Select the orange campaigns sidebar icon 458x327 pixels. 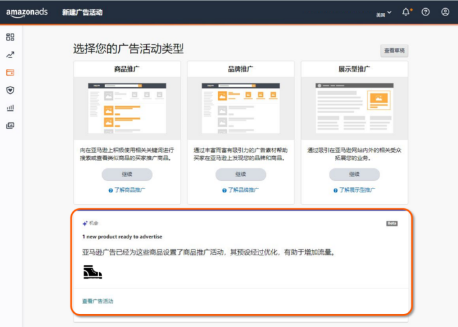[10, 72]
